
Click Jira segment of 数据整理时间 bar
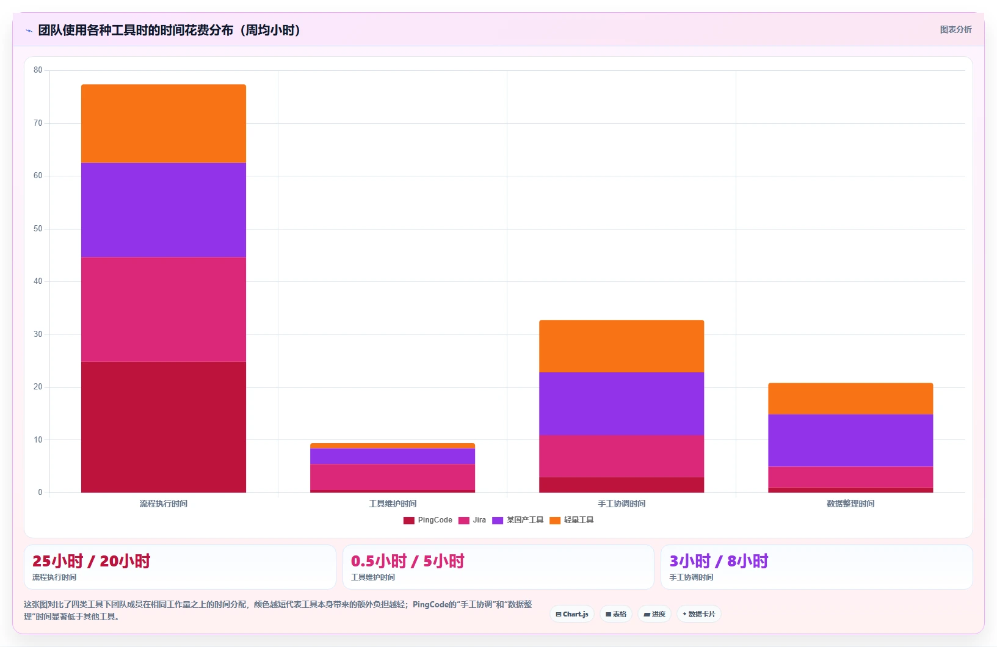click(x=850, y=477)
